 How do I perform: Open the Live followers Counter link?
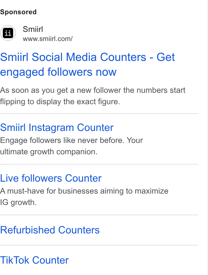coord(51,178)
